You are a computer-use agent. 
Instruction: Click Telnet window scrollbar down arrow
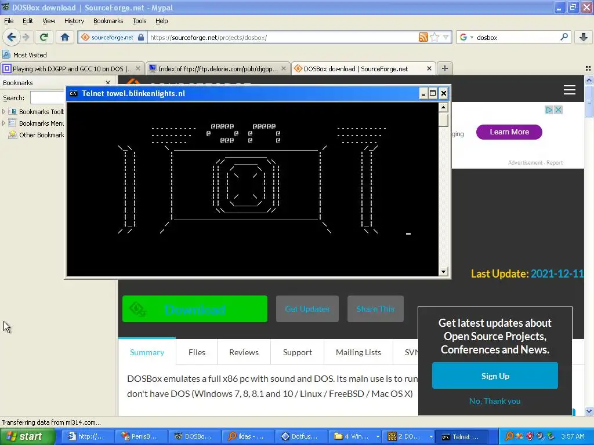[x=443, y=271]
